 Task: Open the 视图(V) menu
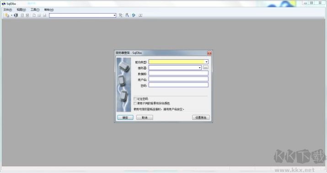[x=21, y=10]
